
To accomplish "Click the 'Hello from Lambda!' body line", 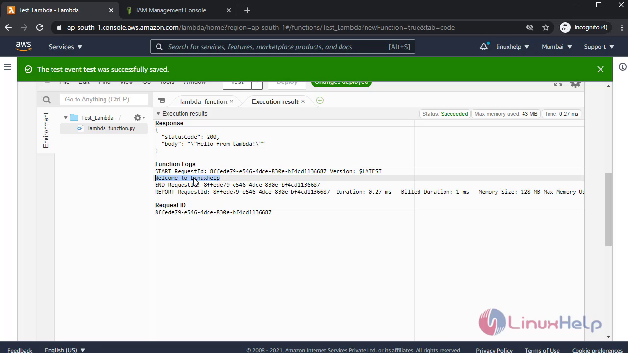I will coord(213,144).
